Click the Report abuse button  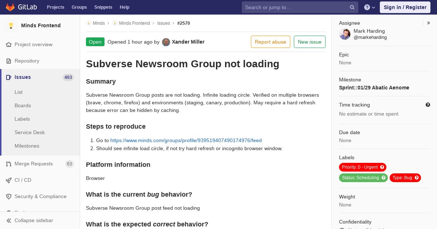271,42
